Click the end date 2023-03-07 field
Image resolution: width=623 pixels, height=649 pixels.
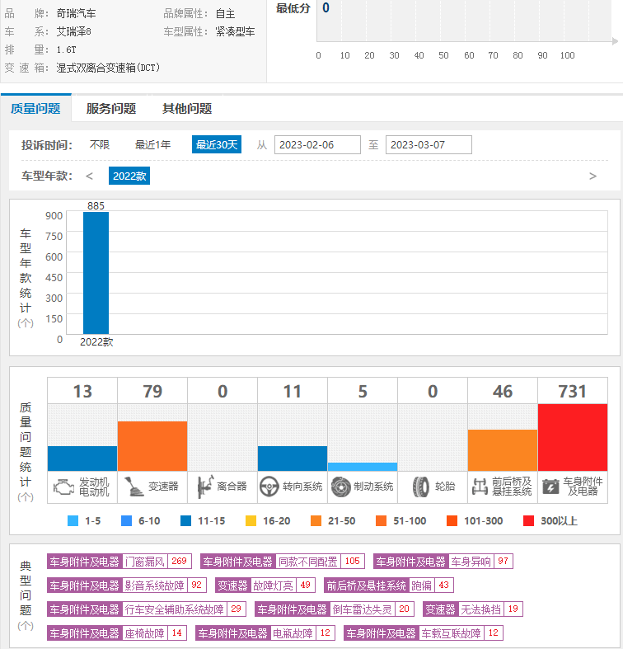pos(429,145)
